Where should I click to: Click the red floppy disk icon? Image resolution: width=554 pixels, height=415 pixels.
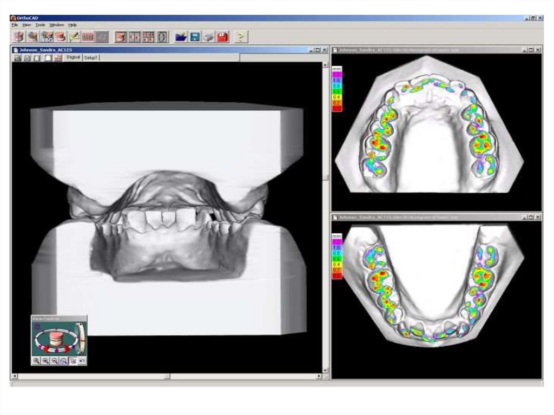pos(222,37)
